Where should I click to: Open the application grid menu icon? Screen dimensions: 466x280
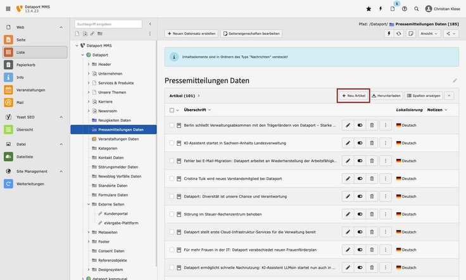7,9
